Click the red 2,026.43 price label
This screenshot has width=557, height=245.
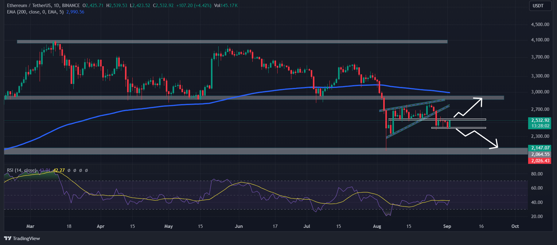click(539, 161)
